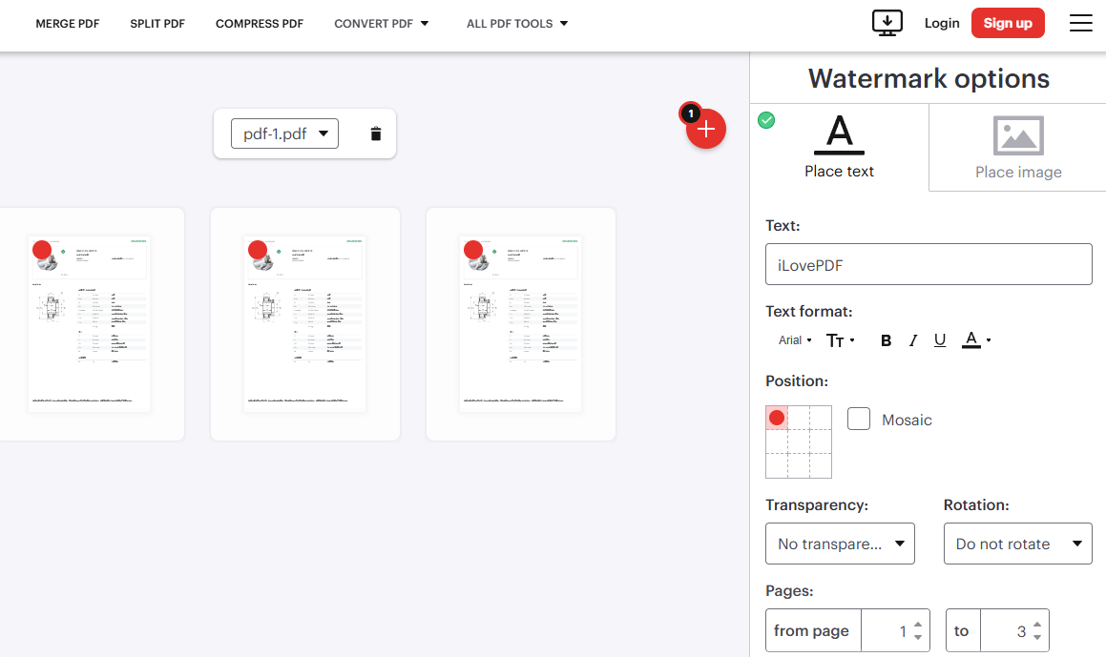Apply italic text formatting
1106x657 pixels.
pyautogui.click(x=913, y=340)
